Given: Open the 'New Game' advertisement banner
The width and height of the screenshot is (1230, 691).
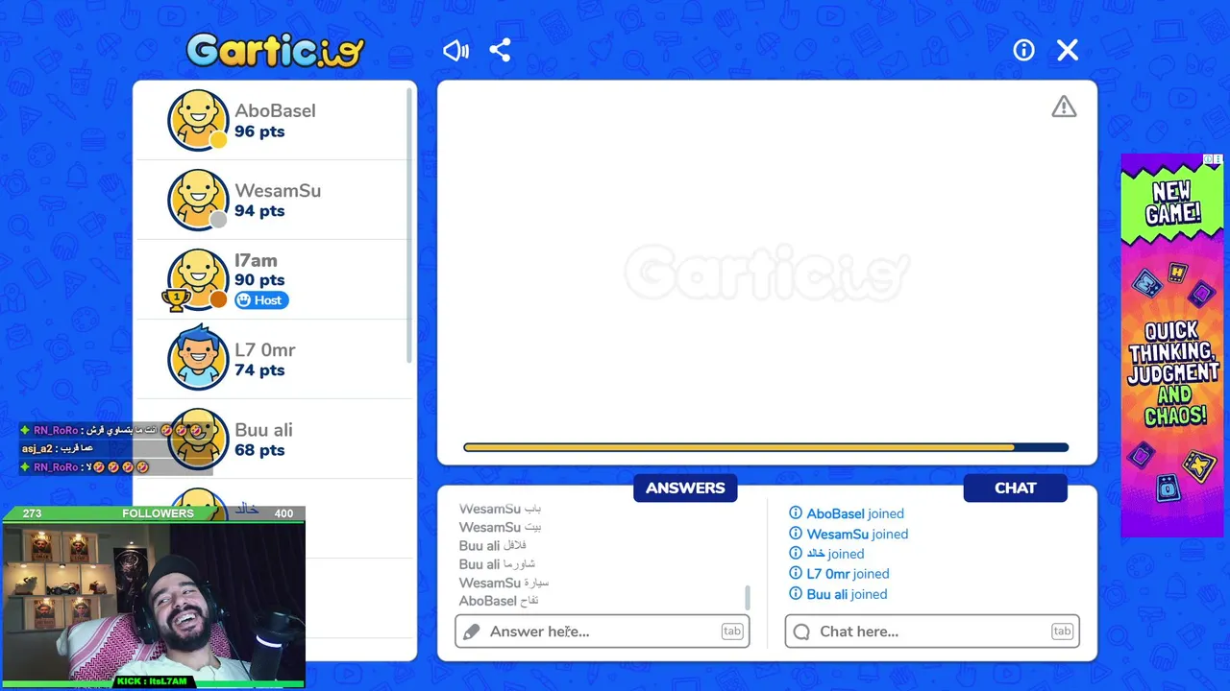Looking at the screenshot, I should click(1171, 345).
